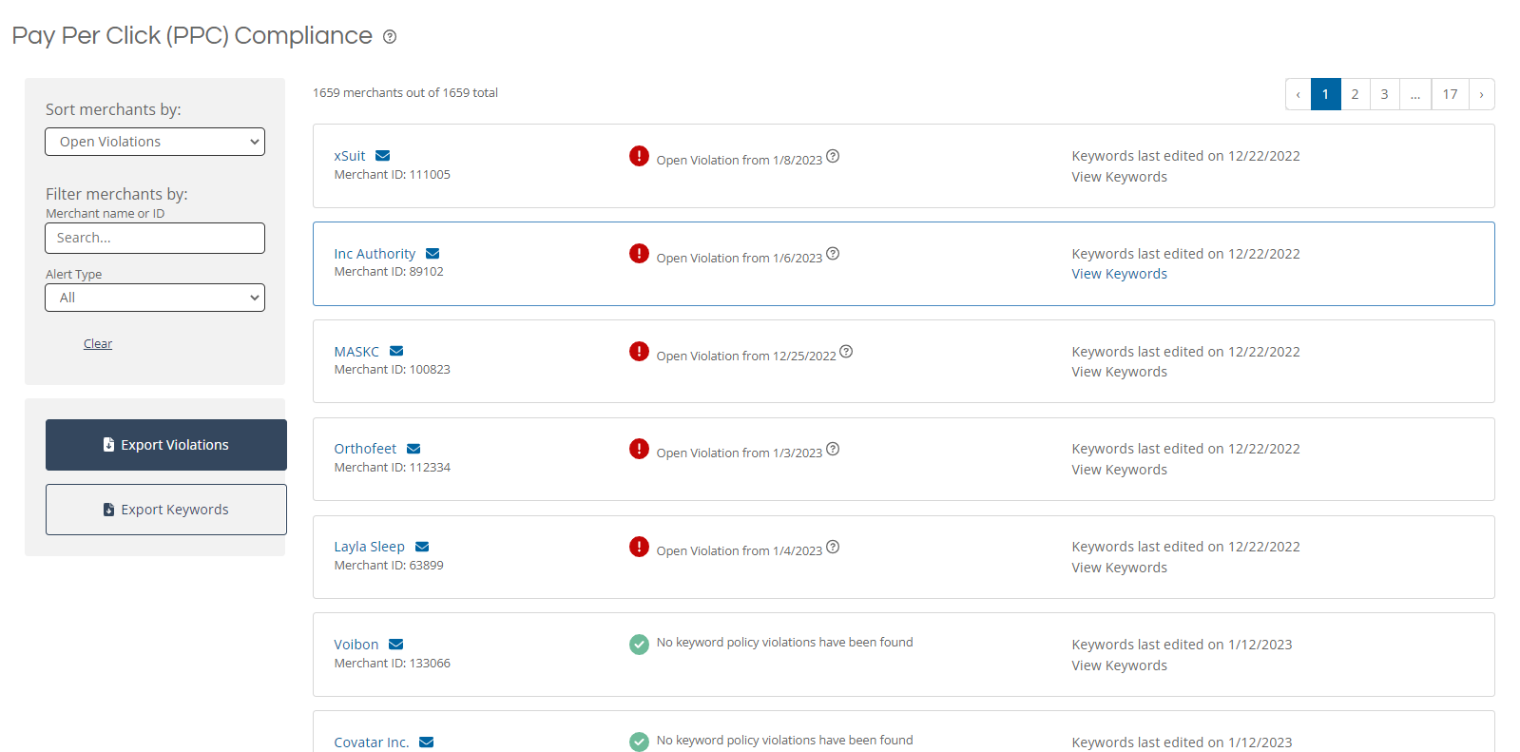The width and height of the screenshot is (1520, 752).
Task: Open the Alert Type dropdown
Action: pos(155,298)
